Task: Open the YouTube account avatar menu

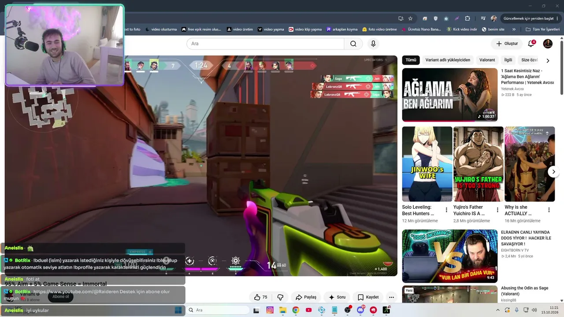Action: 548,44
